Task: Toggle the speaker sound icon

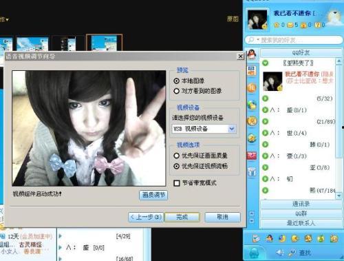Action: [279, 253]
